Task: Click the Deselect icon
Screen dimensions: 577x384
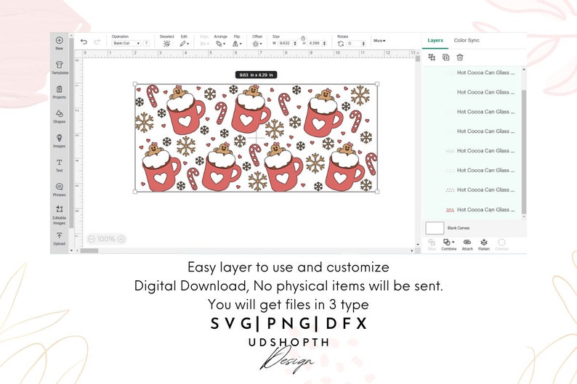Action: (166, 44)
